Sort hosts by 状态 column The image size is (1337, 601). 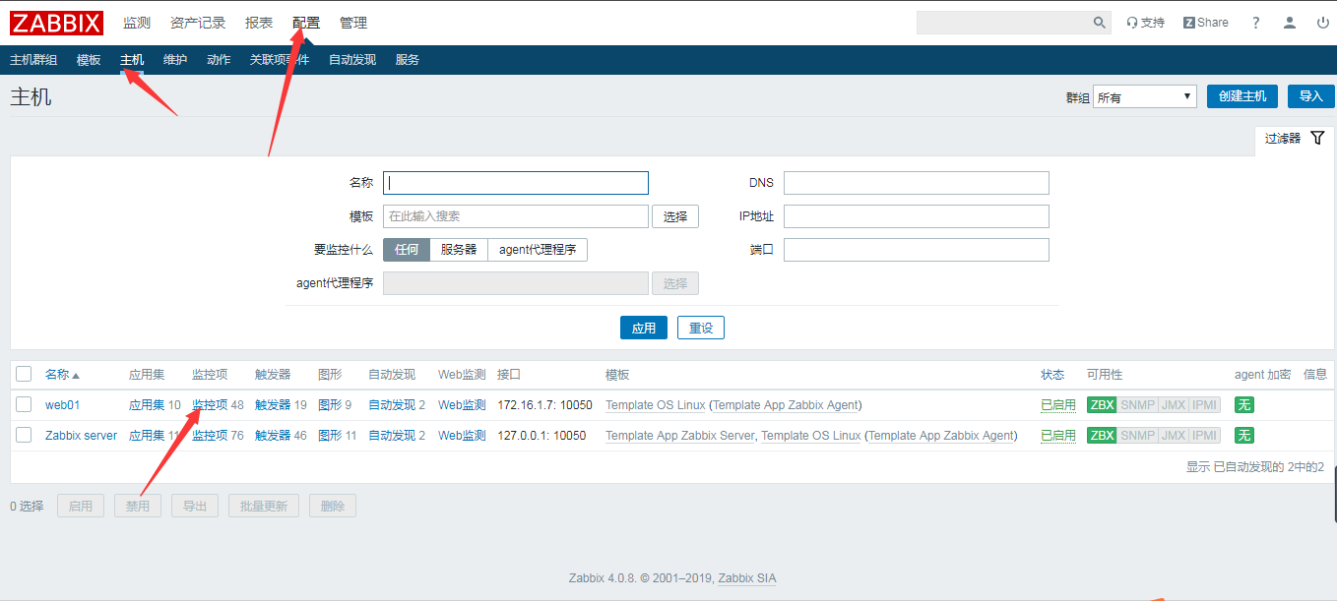(1052, 375)
